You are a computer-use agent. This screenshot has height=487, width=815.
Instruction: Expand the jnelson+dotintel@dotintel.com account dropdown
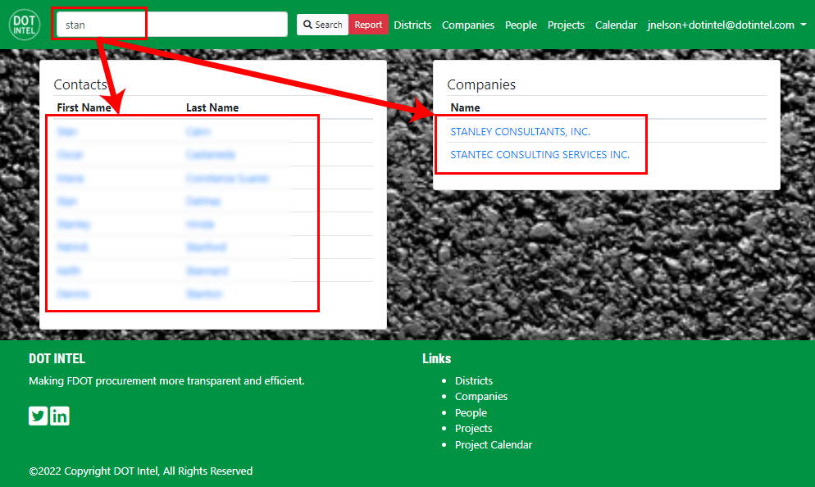[726, 25]
